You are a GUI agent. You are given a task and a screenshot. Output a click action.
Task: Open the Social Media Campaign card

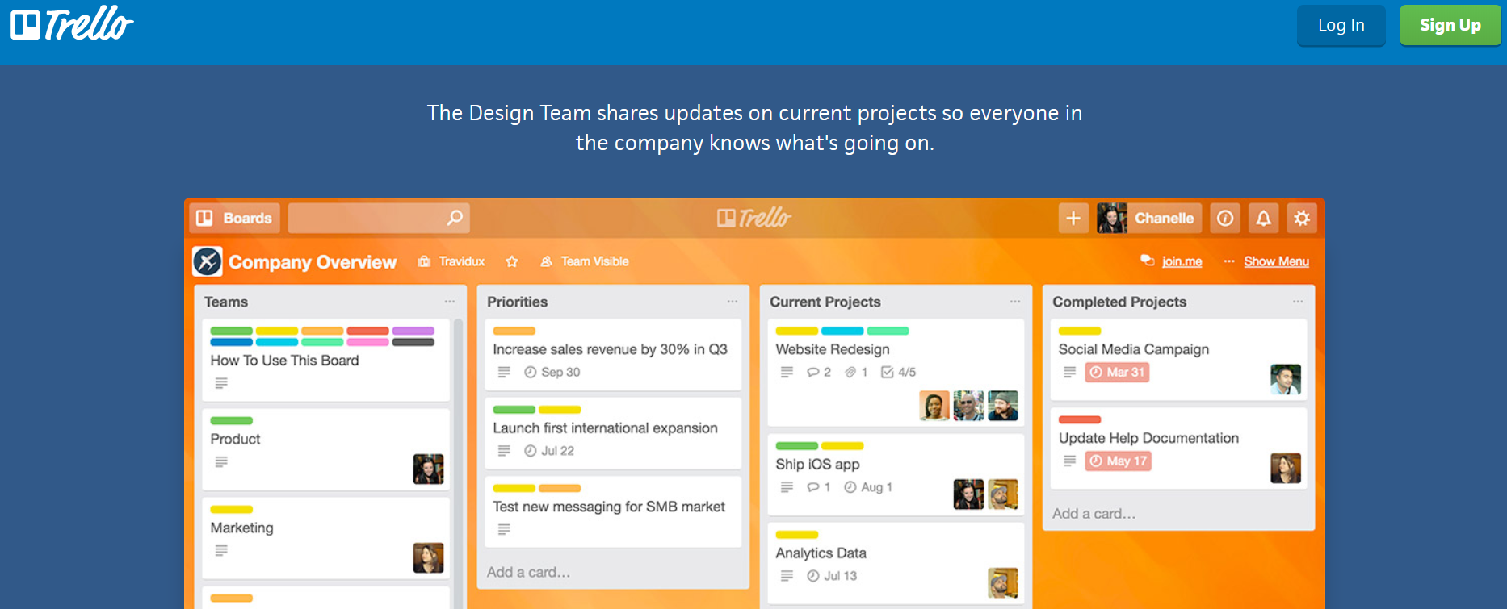(x=1178, y=360)
